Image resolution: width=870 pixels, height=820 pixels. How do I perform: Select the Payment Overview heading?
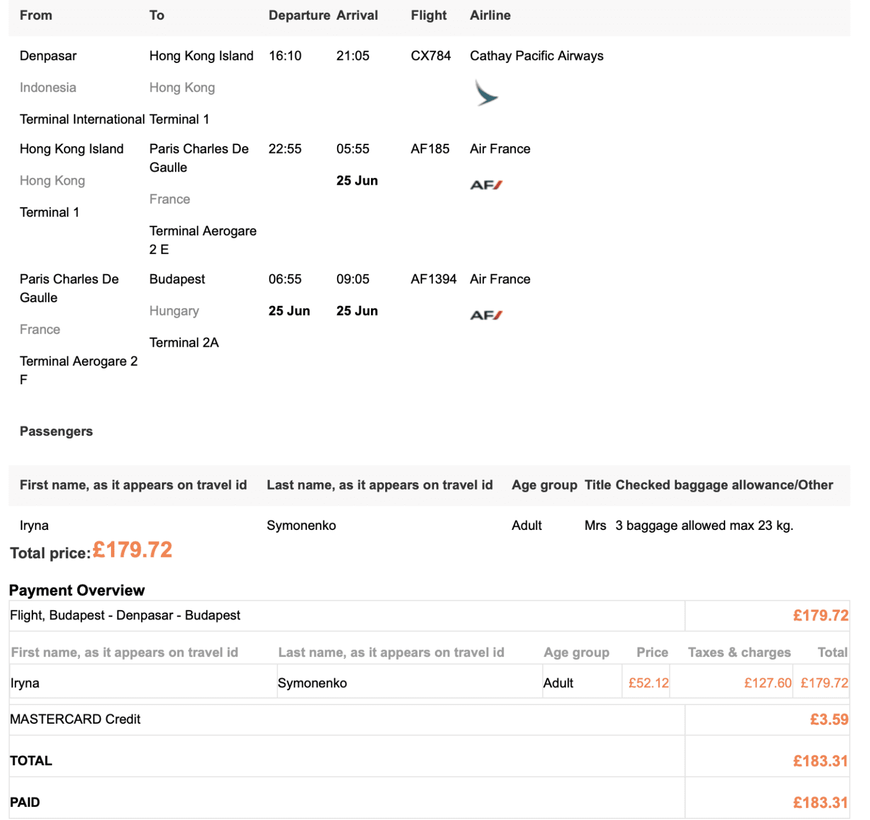[x=76, y=590]
